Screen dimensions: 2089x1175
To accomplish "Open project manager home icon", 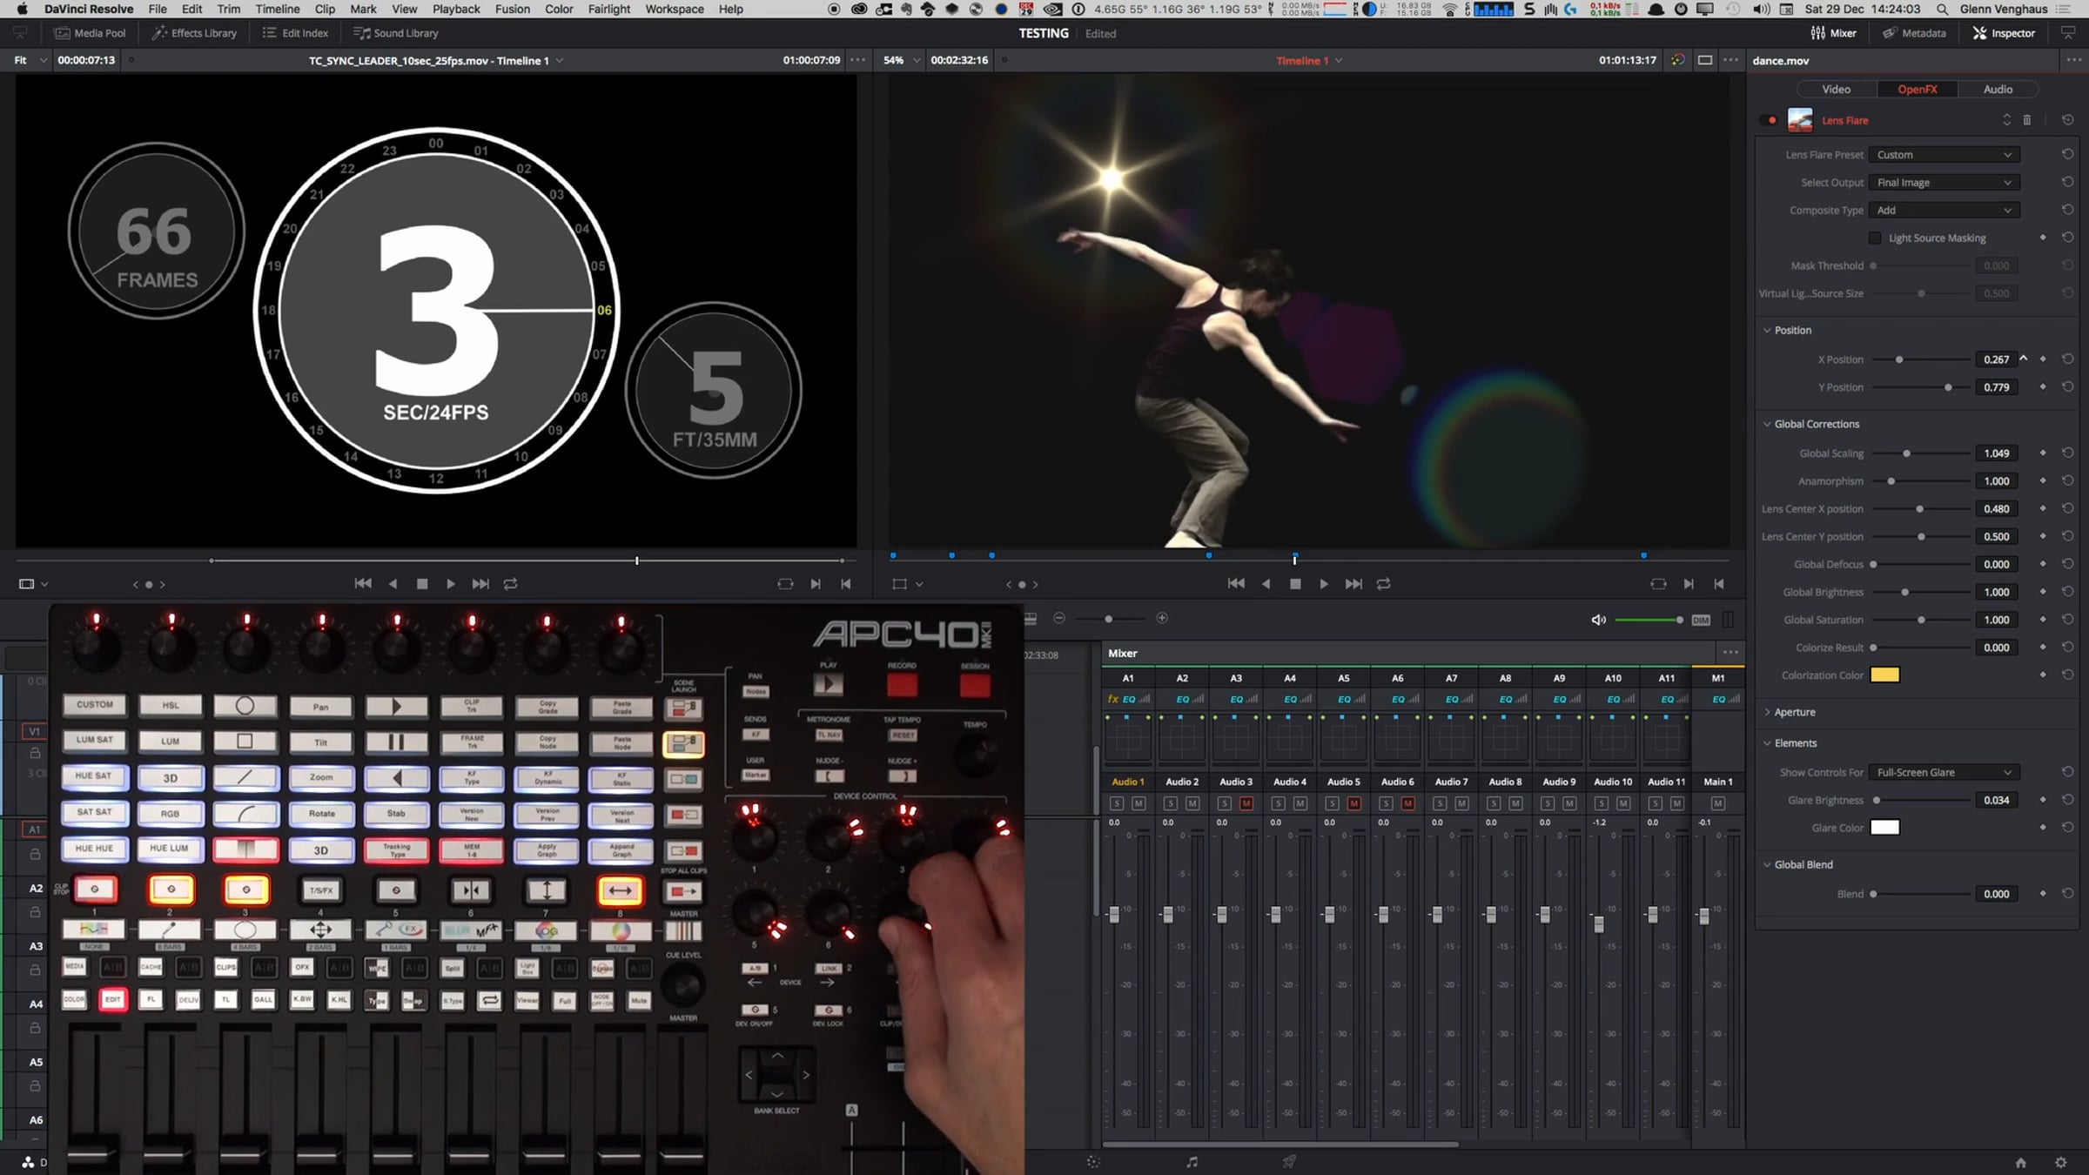I will click(x=2021, y=1163).
